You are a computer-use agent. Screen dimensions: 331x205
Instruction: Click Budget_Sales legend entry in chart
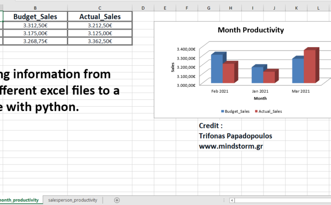click(x=235, y=112)
